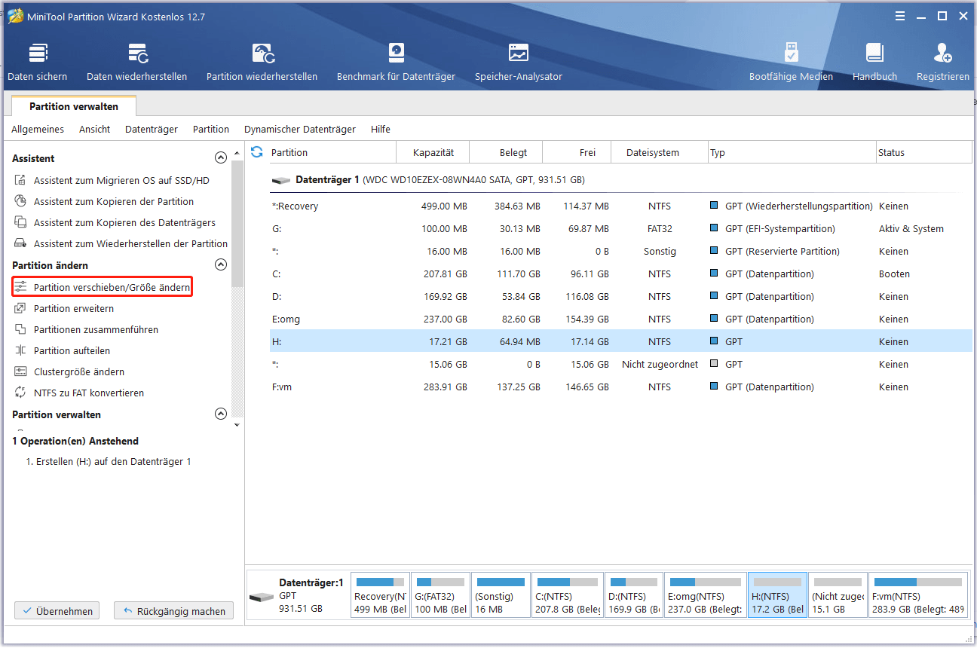Viewport: 977px width, 648px height.
Task: Collapse the Assistent section
Action: [221, 158]
